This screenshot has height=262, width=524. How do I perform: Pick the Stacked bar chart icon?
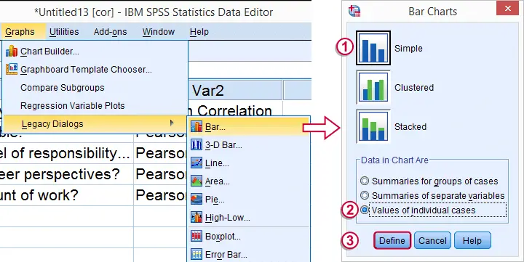point(373,127)
